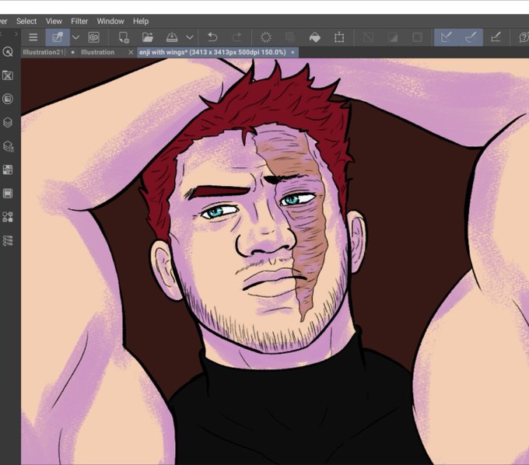Open the Quick Access panel icon in sidebar

tap(8, 51)
